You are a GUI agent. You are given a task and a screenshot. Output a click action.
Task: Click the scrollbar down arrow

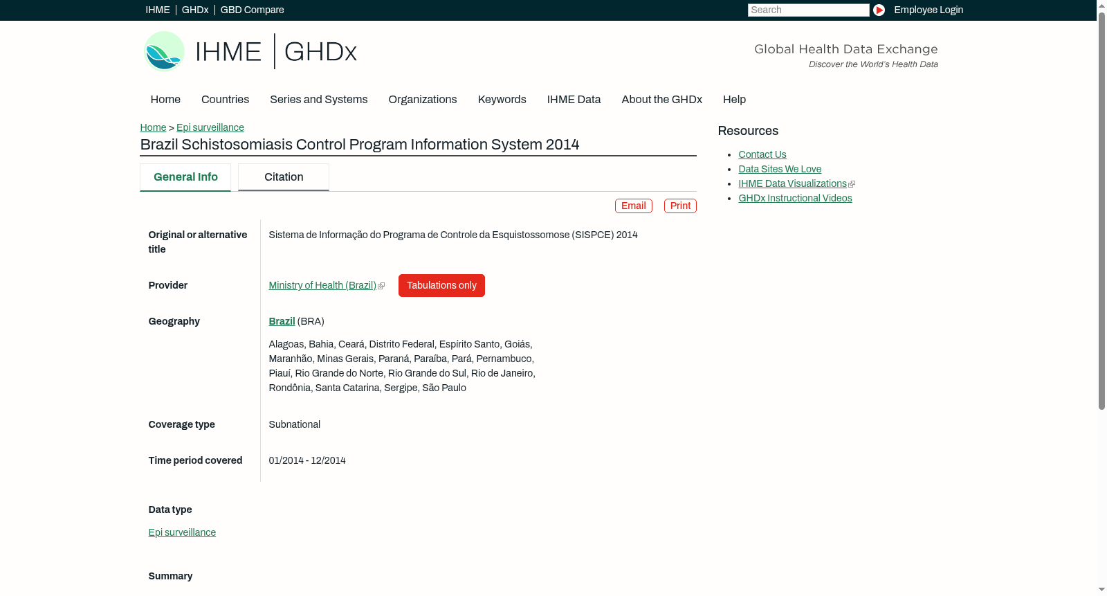pyautogui.click(x=1101, y=590)
